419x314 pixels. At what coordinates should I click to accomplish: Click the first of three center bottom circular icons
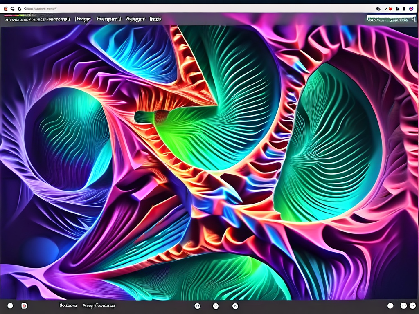click(197, 306)
